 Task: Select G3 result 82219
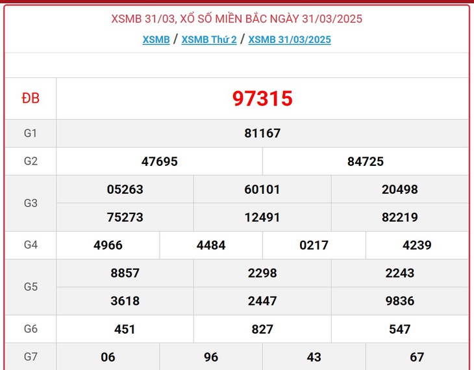pyautogui.click(x=399, y=217)
